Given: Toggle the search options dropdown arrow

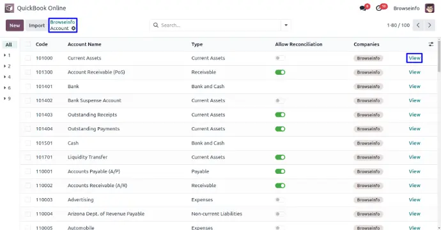Looking at the screenshot, I should coord(286,26).
